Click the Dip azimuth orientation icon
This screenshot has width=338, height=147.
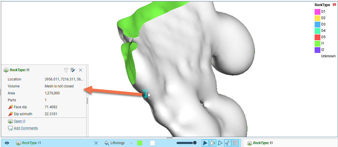pos(10,114)
